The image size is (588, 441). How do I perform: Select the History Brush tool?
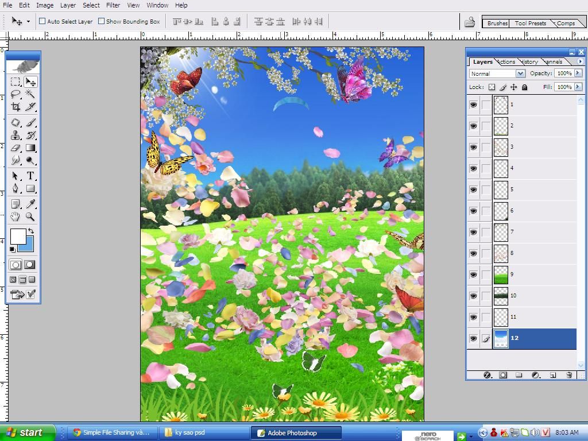point(30,135)
